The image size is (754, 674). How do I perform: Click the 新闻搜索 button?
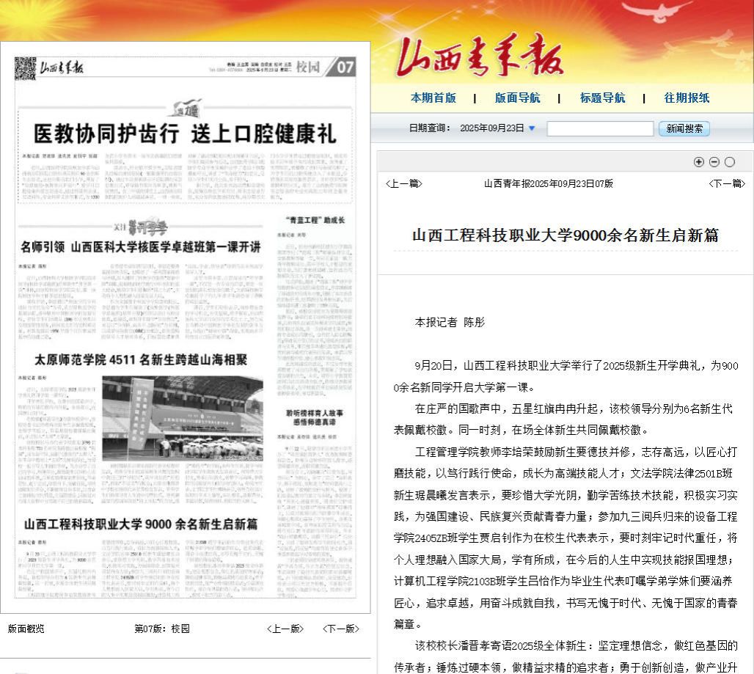tap(684, 128)
